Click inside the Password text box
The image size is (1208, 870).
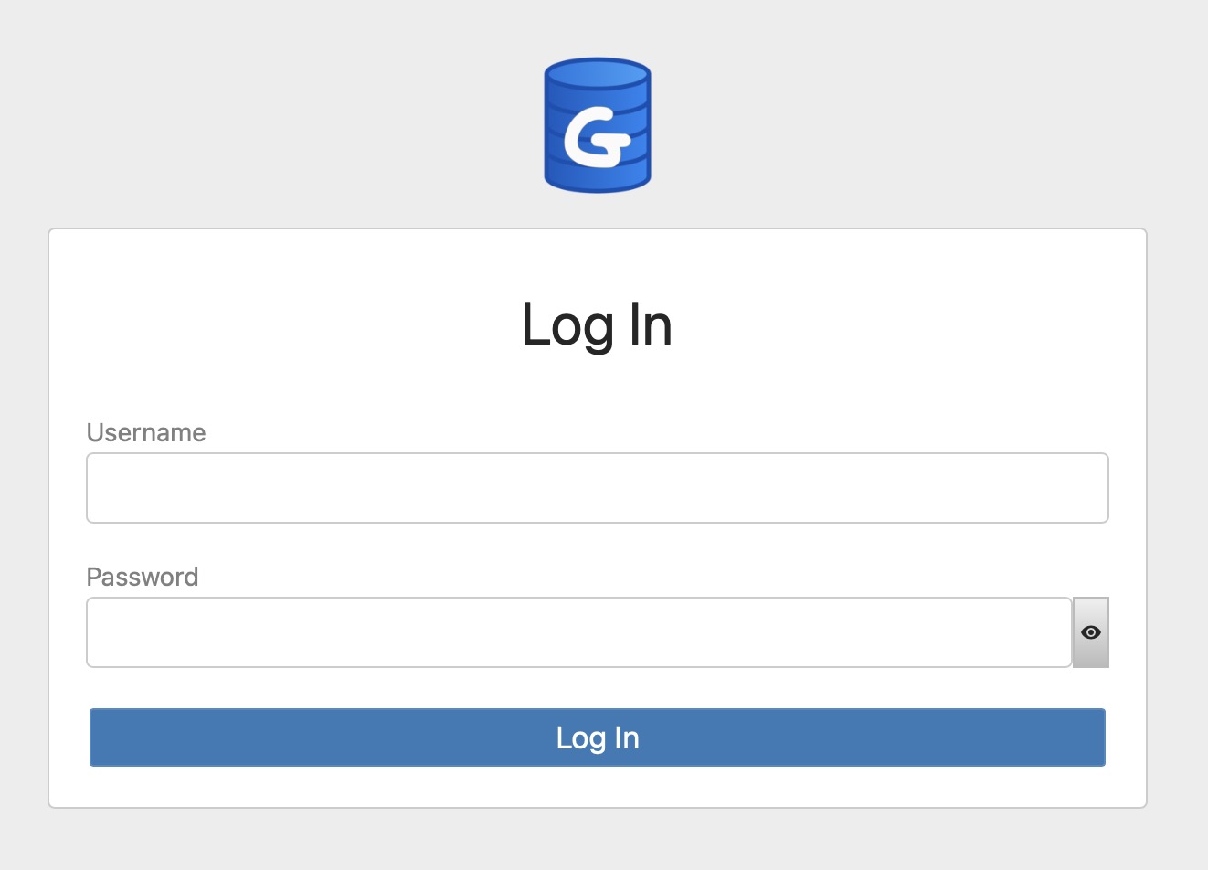tap(578, 631)
